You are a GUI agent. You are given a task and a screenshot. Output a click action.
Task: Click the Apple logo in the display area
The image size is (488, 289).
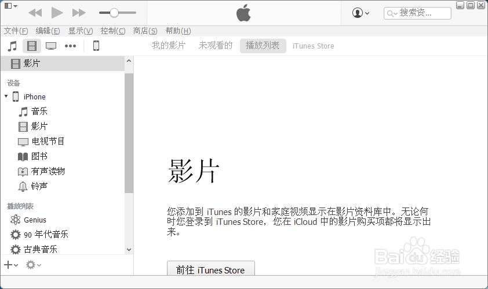click(243, 13)
